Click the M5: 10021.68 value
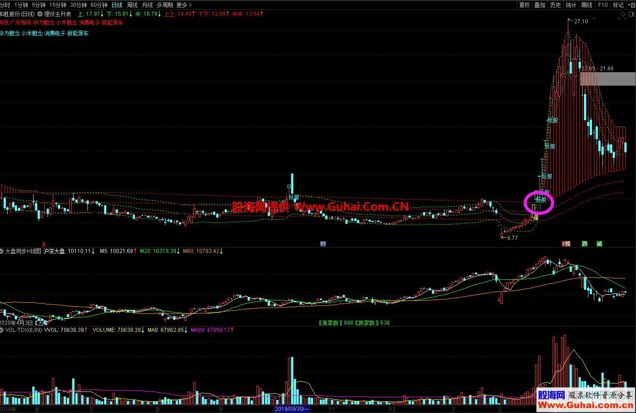Image resolution: width=636 pixels, height=413 pixels. (118, 251)
